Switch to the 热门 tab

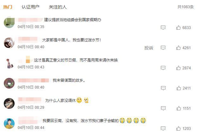[x=8, y=7]
